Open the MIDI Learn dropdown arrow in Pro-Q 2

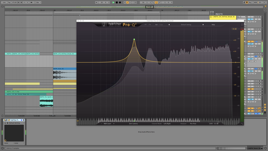pos(114,123)
